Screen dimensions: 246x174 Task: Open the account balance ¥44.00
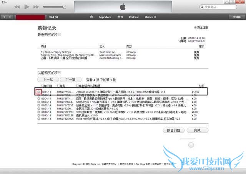53,17
